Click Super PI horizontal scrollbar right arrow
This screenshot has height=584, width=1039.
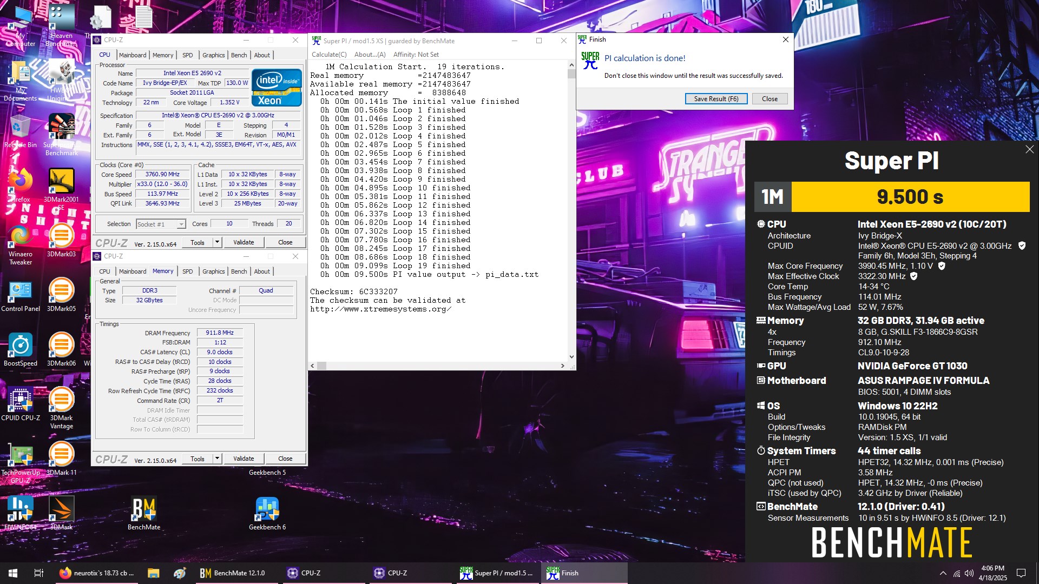(563, 366)
